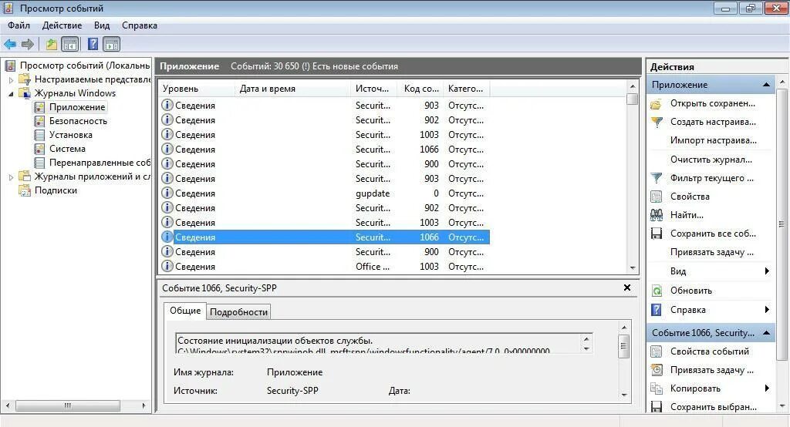Collapse Журналы Windows tree node

tap(11, 94)
